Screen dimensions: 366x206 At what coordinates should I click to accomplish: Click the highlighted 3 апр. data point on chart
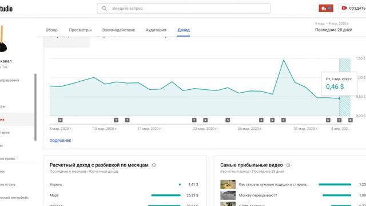click(339, 98)
